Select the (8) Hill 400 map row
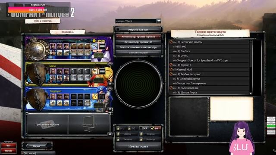 click(209, 46)
